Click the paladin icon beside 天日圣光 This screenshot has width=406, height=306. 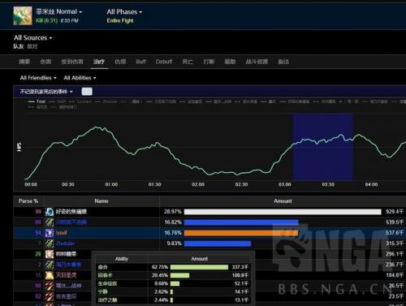pyautogui.click(x=50, y=275)
